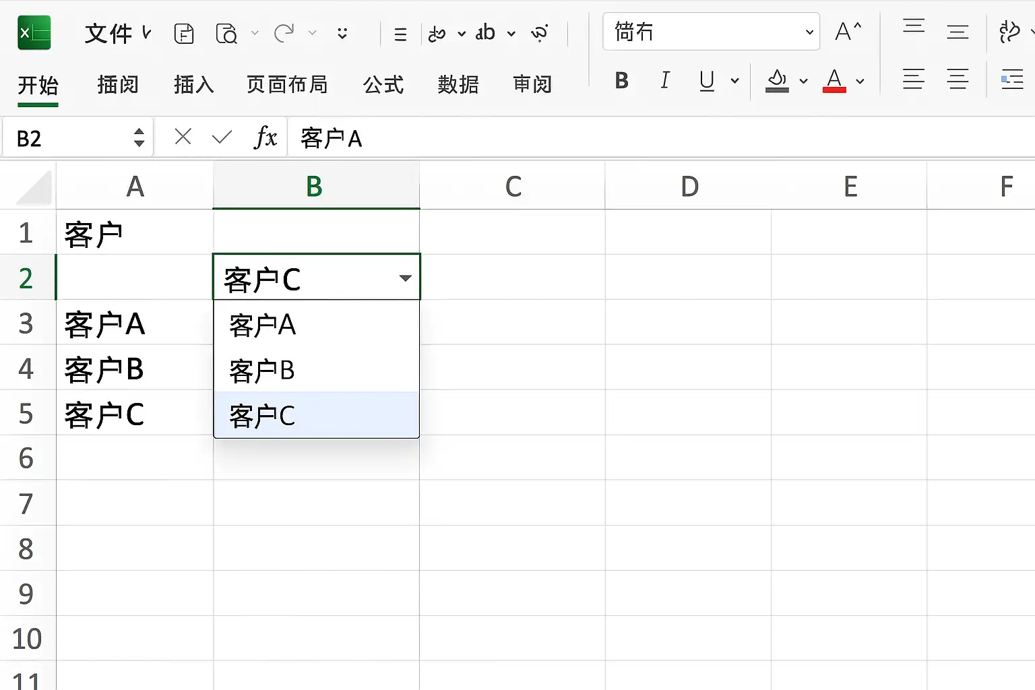The width and height of the screenshot is (1035, 690).
Task: Click the print preview icon
Action: 226,33
